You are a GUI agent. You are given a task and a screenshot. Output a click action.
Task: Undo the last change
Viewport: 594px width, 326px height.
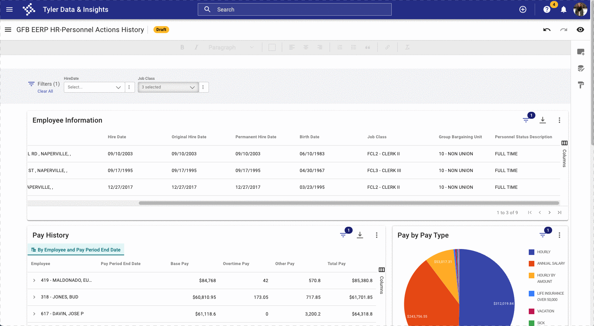547,30
